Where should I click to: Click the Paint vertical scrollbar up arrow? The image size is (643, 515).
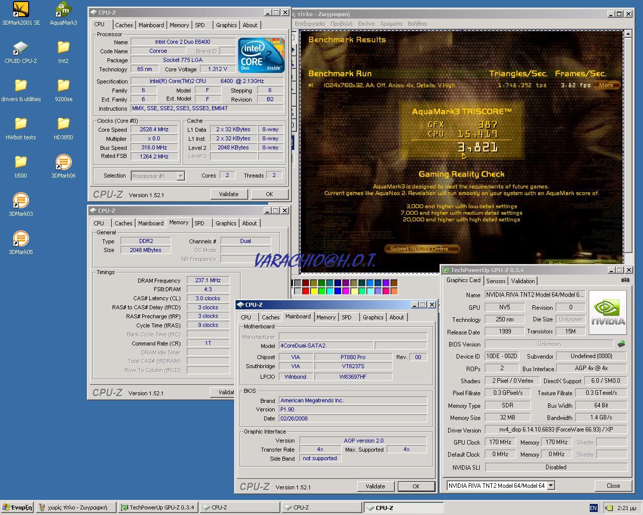point(628,34)
